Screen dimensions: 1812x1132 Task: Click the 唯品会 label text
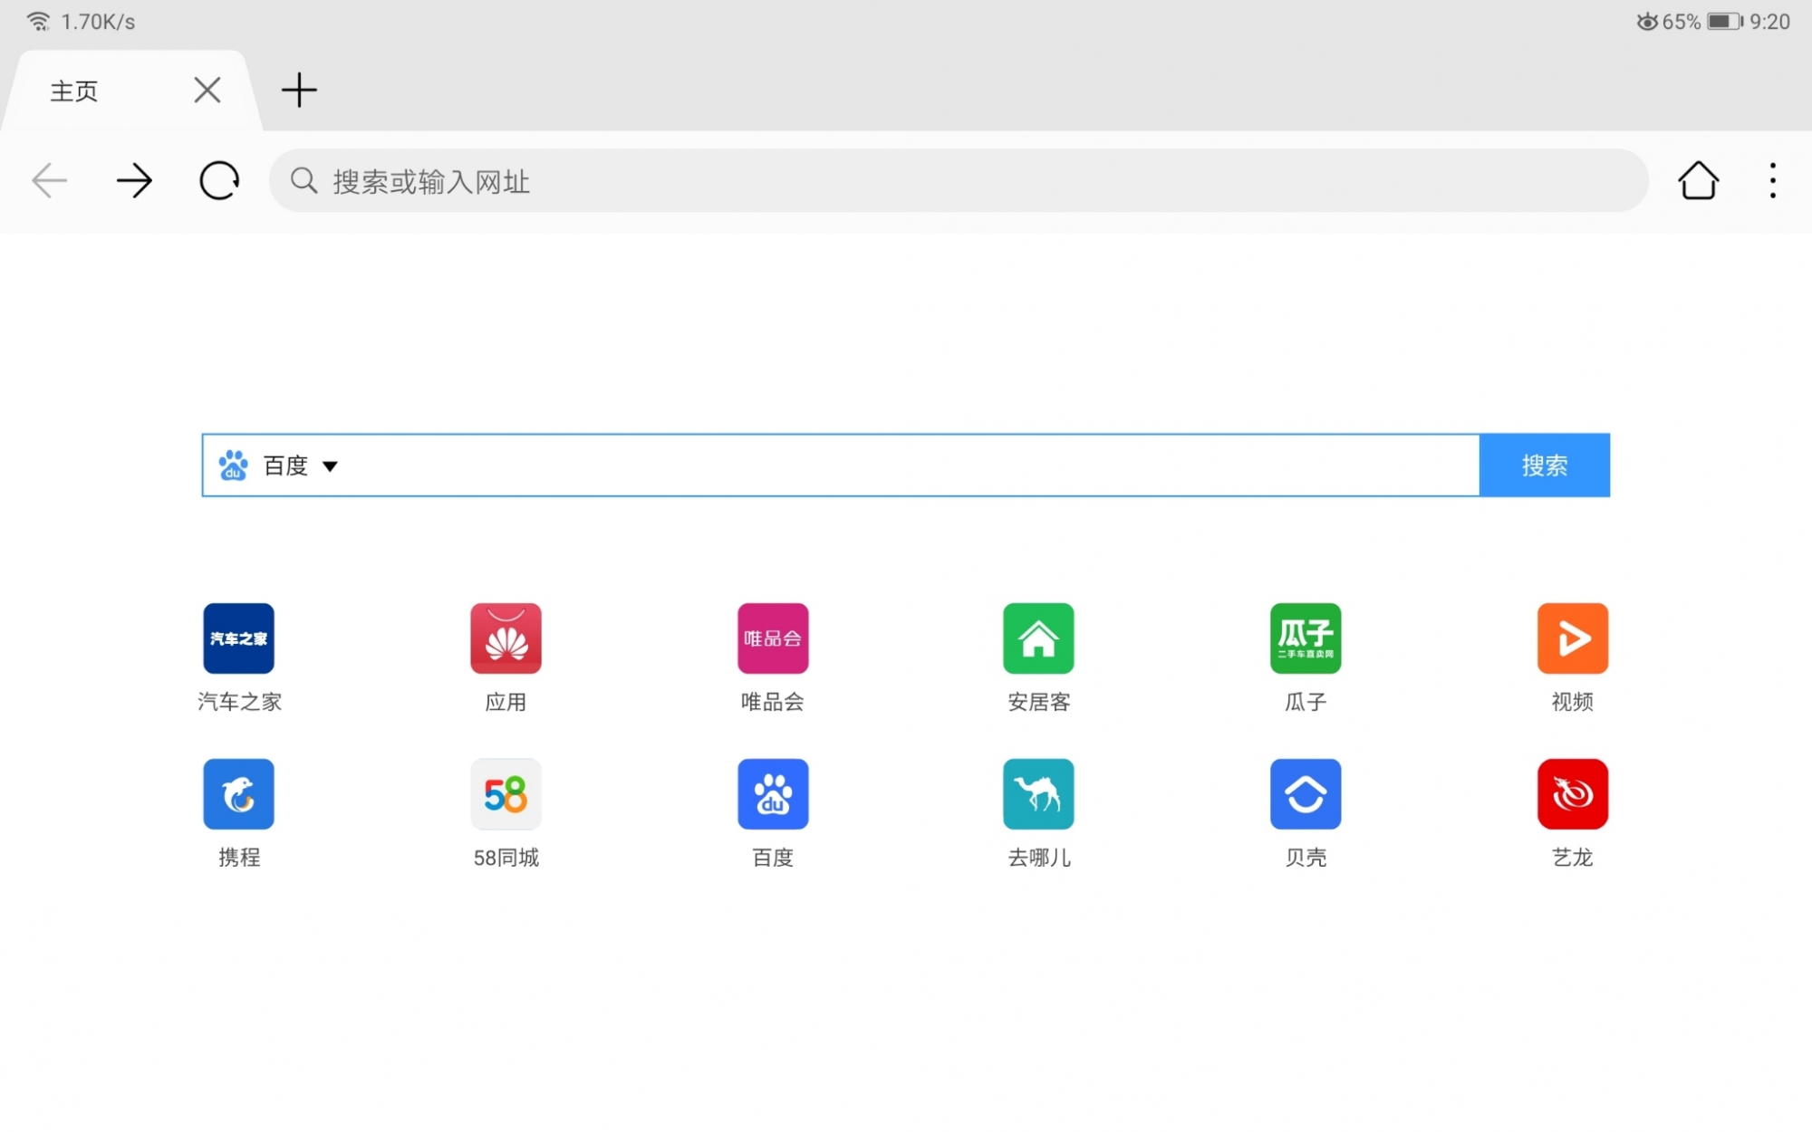pos(773,702)
